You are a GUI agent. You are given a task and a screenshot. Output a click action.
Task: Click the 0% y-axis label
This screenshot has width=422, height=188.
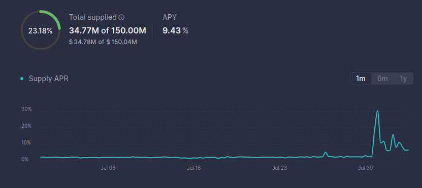coord(25,159)
